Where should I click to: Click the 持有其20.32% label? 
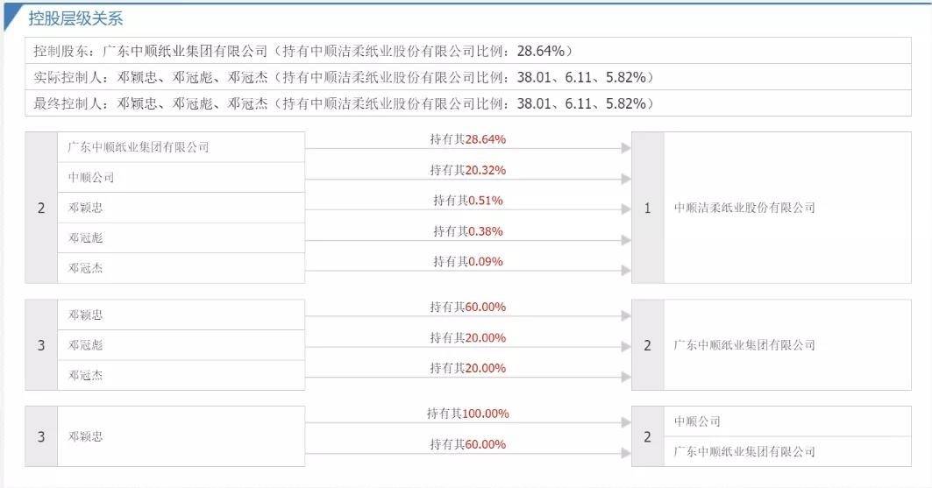[468, 170]
